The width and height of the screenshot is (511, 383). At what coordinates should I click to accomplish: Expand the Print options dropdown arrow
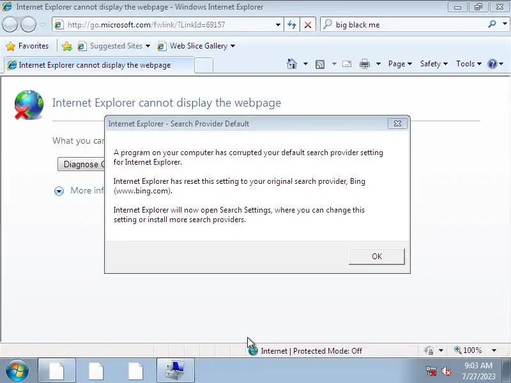point(378,64)
